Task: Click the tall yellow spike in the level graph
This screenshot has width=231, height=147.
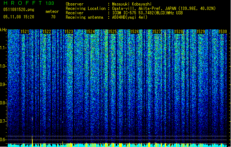Action: [x=32, y=141]
